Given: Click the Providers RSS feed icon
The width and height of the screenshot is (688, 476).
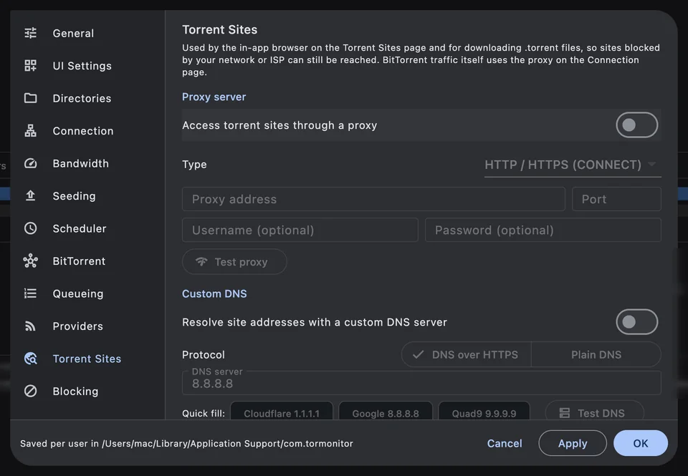Looking at the screenshot, I should 30,326.
